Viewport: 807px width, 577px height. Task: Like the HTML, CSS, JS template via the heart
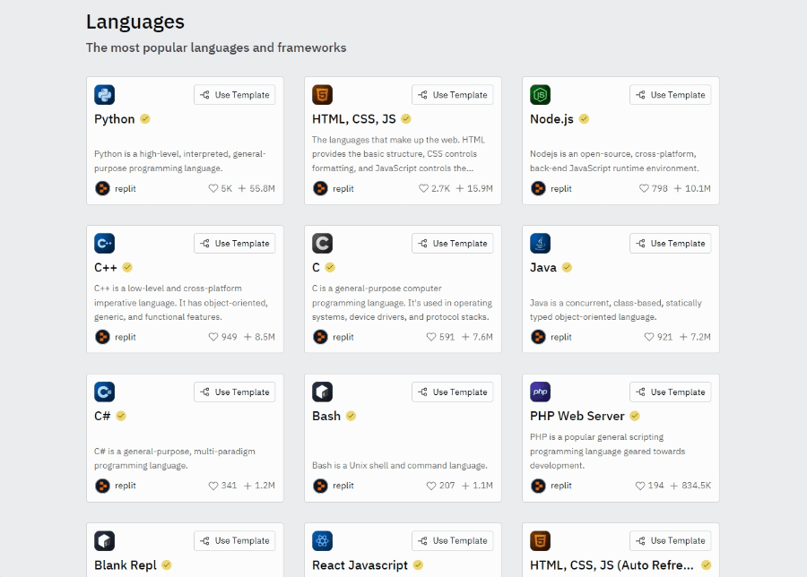point(423,189)
